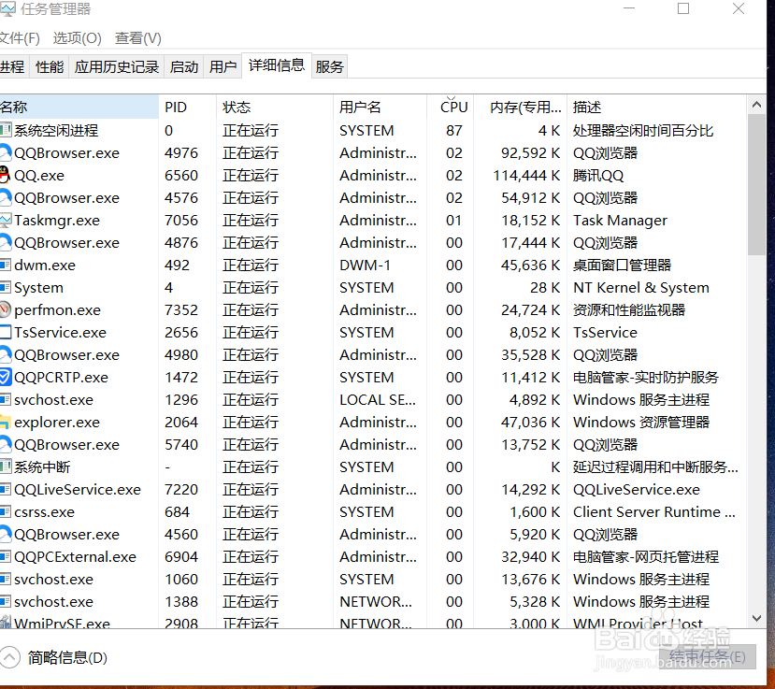Image resolution: width=775 pixels, height=689 pixels.
Task: Open the 文件(F) menu
Action: 21,38
